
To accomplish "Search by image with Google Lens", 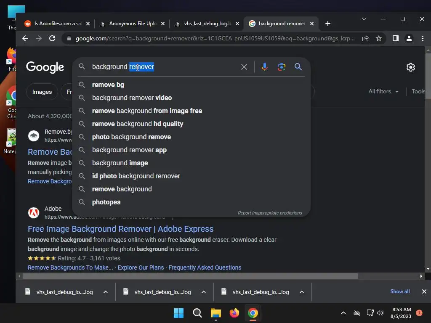I will point(282,67).
